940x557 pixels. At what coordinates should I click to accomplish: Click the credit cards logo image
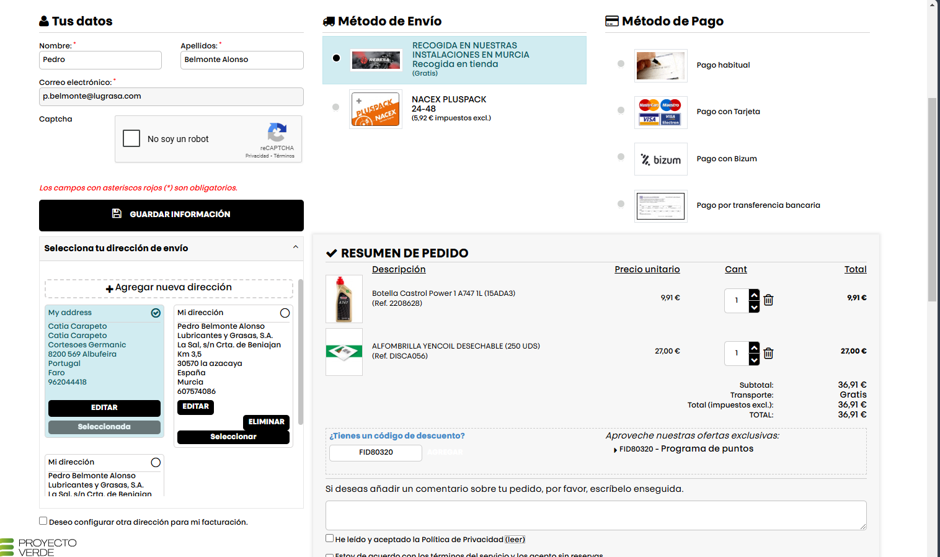click(x=661, y=112)
